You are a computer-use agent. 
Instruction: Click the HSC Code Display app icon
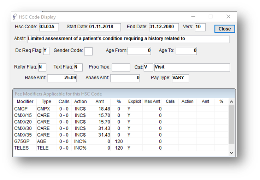[15, 17]
